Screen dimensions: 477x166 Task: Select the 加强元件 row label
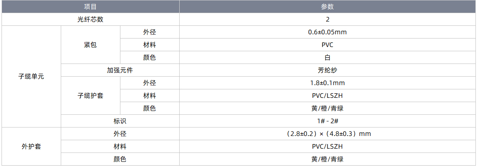pos(120,70)
